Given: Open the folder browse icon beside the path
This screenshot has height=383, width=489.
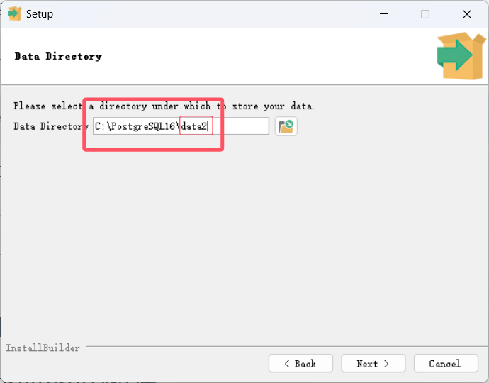Looking at the screenshot, I should tap(286, 126).
